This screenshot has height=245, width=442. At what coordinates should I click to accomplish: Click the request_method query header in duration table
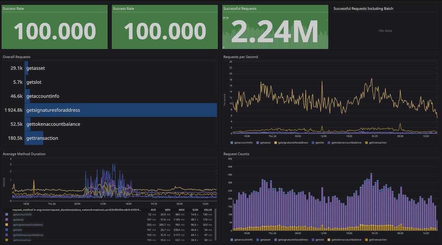tap(77, 209)
